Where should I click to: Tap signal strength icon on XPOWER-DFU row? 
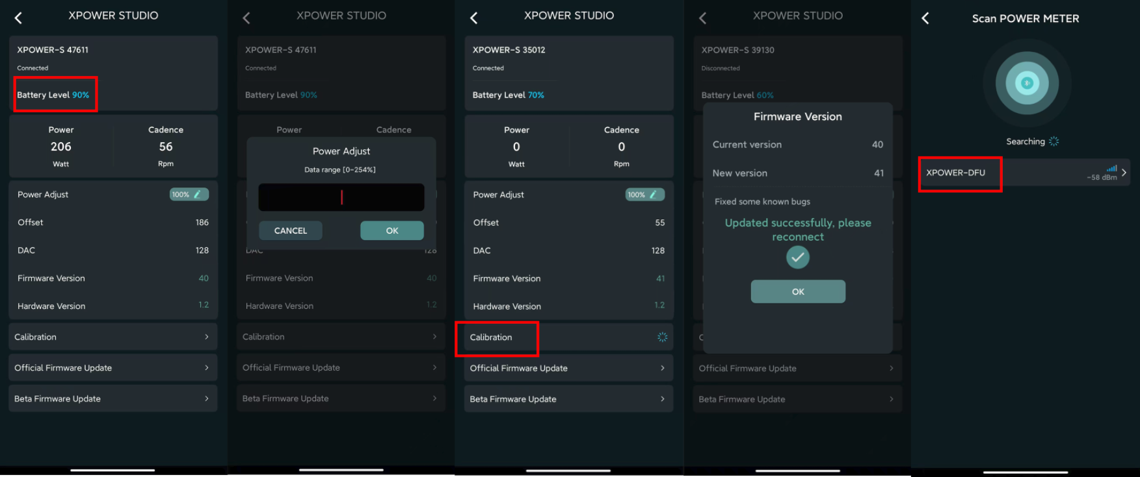tap(1111, 169)
